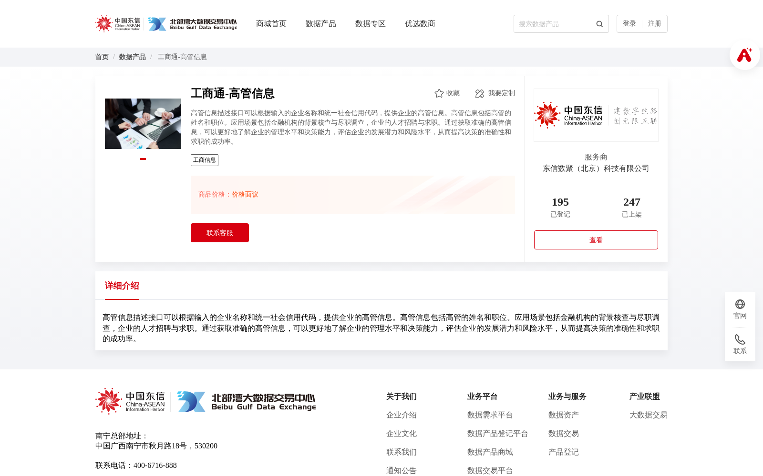Click the phone number 400-6716-888

(x=155, y=466)
